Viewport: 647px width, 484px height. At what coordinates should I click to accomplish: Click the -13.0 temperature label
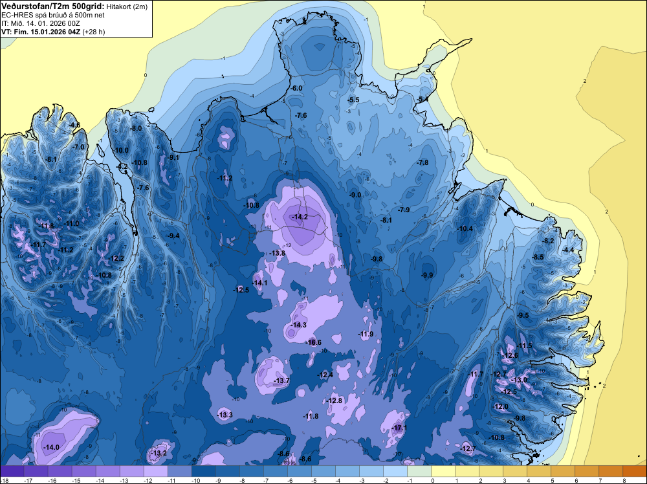pos(519,380)
